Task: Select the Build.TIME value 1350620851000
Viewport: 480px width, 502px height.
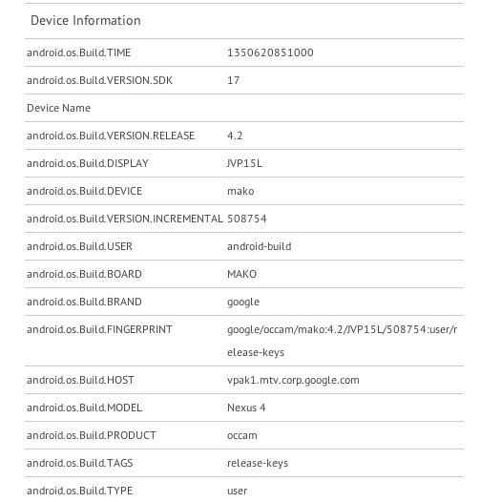Action: (x=270, y=52)
